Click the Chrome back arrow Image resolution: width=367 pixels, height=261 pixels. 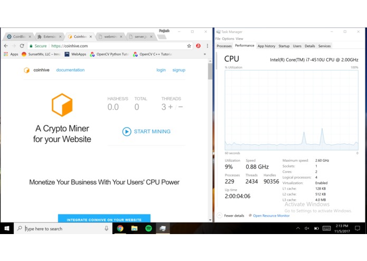tap(6, 46)
